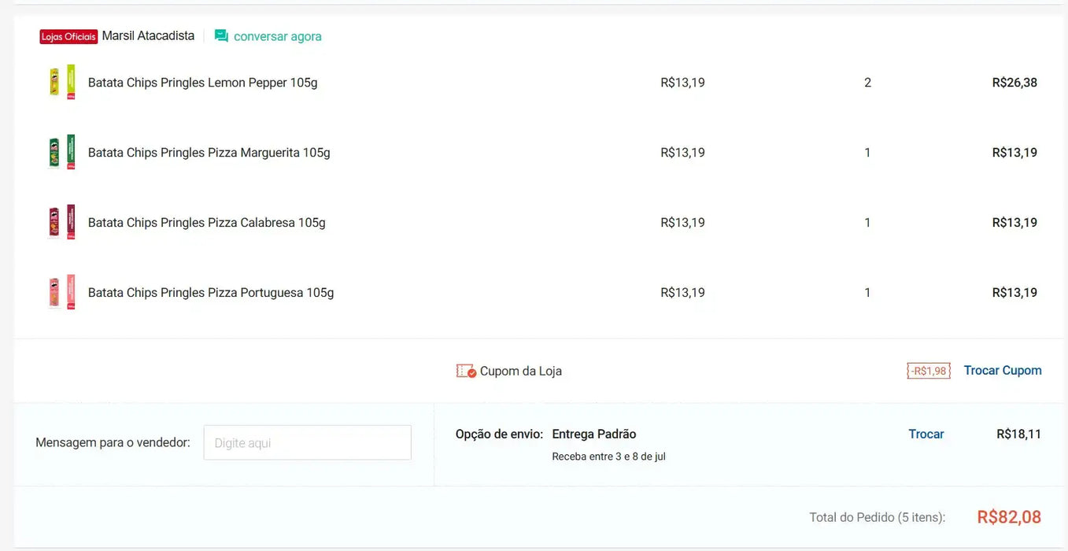The image size is (1068, 551).
Task: Click Trocar to change shipping option
Action: [926, 434]
